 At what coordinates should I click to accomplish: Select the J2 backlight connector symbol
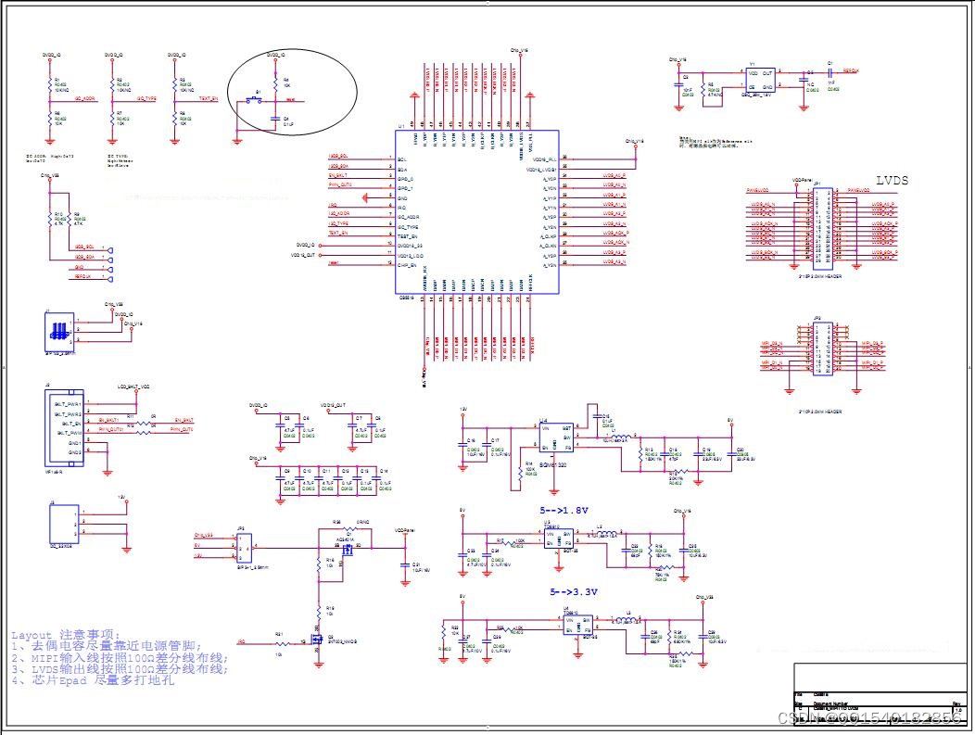tap(65, 428)
